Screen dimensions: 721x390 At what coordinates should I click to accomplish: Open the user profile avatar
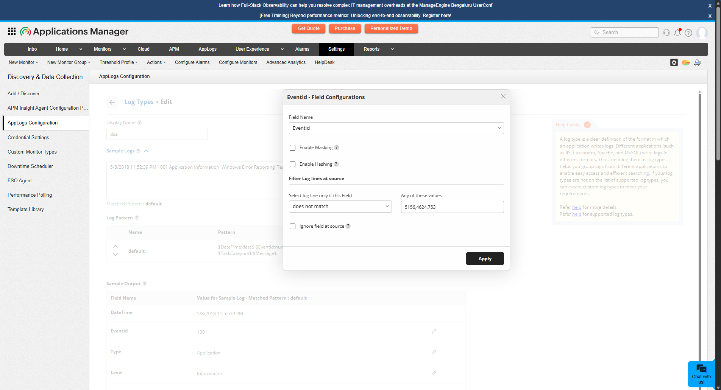(x=702, y=33)
